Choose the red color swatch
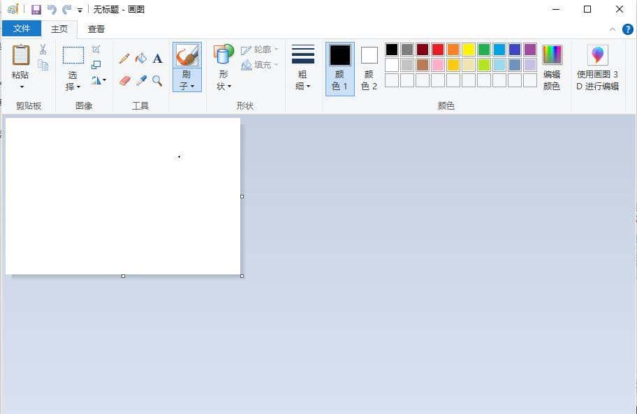This screenshot has height=414, width=637. [x=438, y=50]
